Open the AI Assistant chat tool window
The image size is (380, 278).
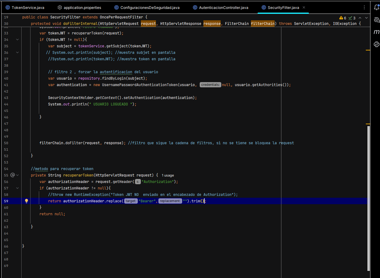(376, 20)
